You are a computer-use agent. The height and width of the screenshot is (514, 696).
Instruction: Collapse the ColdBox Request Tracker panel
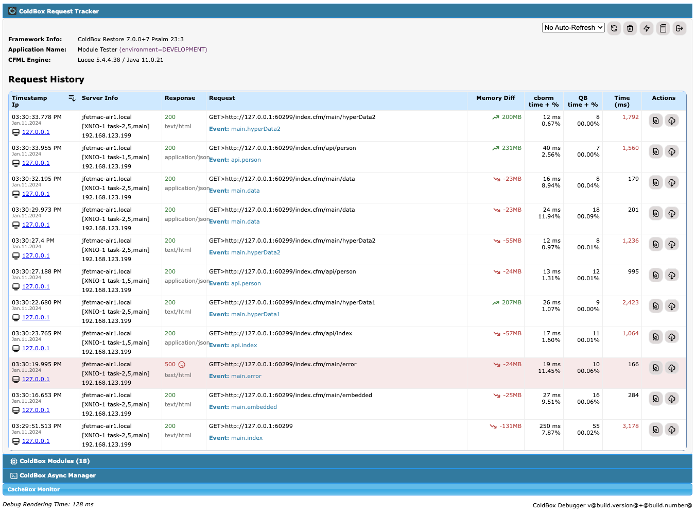[x=347, y=11]
